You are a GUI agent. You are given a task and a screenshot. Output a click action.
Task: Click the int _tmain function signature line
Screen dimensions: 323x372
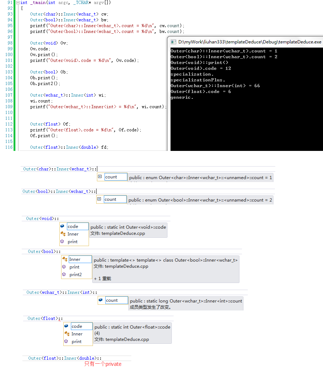pos(65,3)
